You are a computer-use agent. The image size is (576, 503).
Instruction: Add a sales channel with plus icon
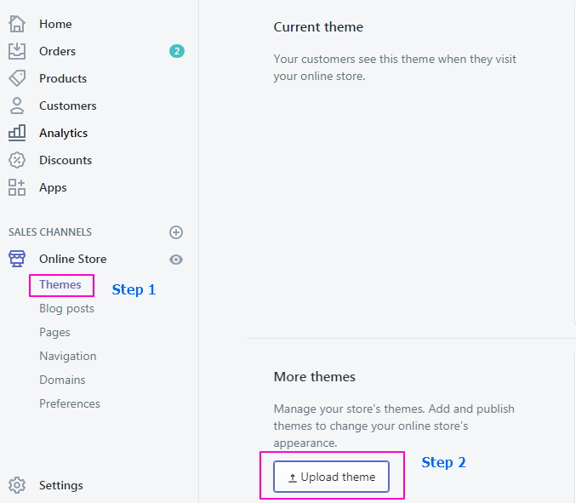[176, 232]
